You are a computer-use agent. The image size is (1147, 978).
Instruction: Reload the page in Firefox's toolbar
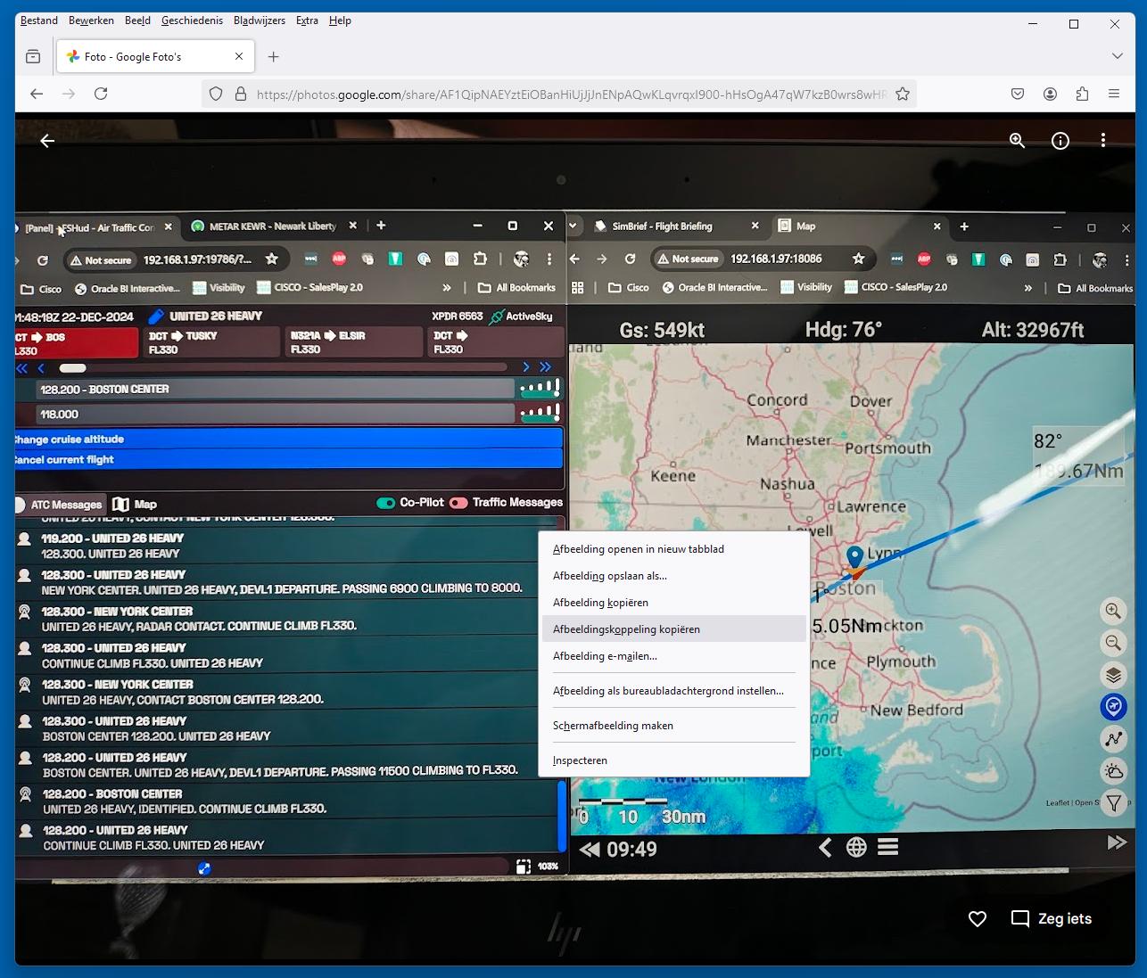(101, 94)
